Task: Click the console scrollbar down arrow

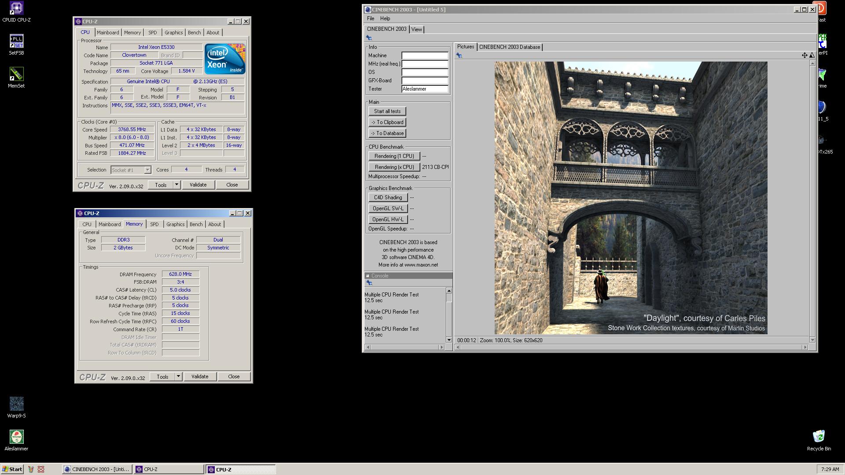Action: tap(449, 340)
